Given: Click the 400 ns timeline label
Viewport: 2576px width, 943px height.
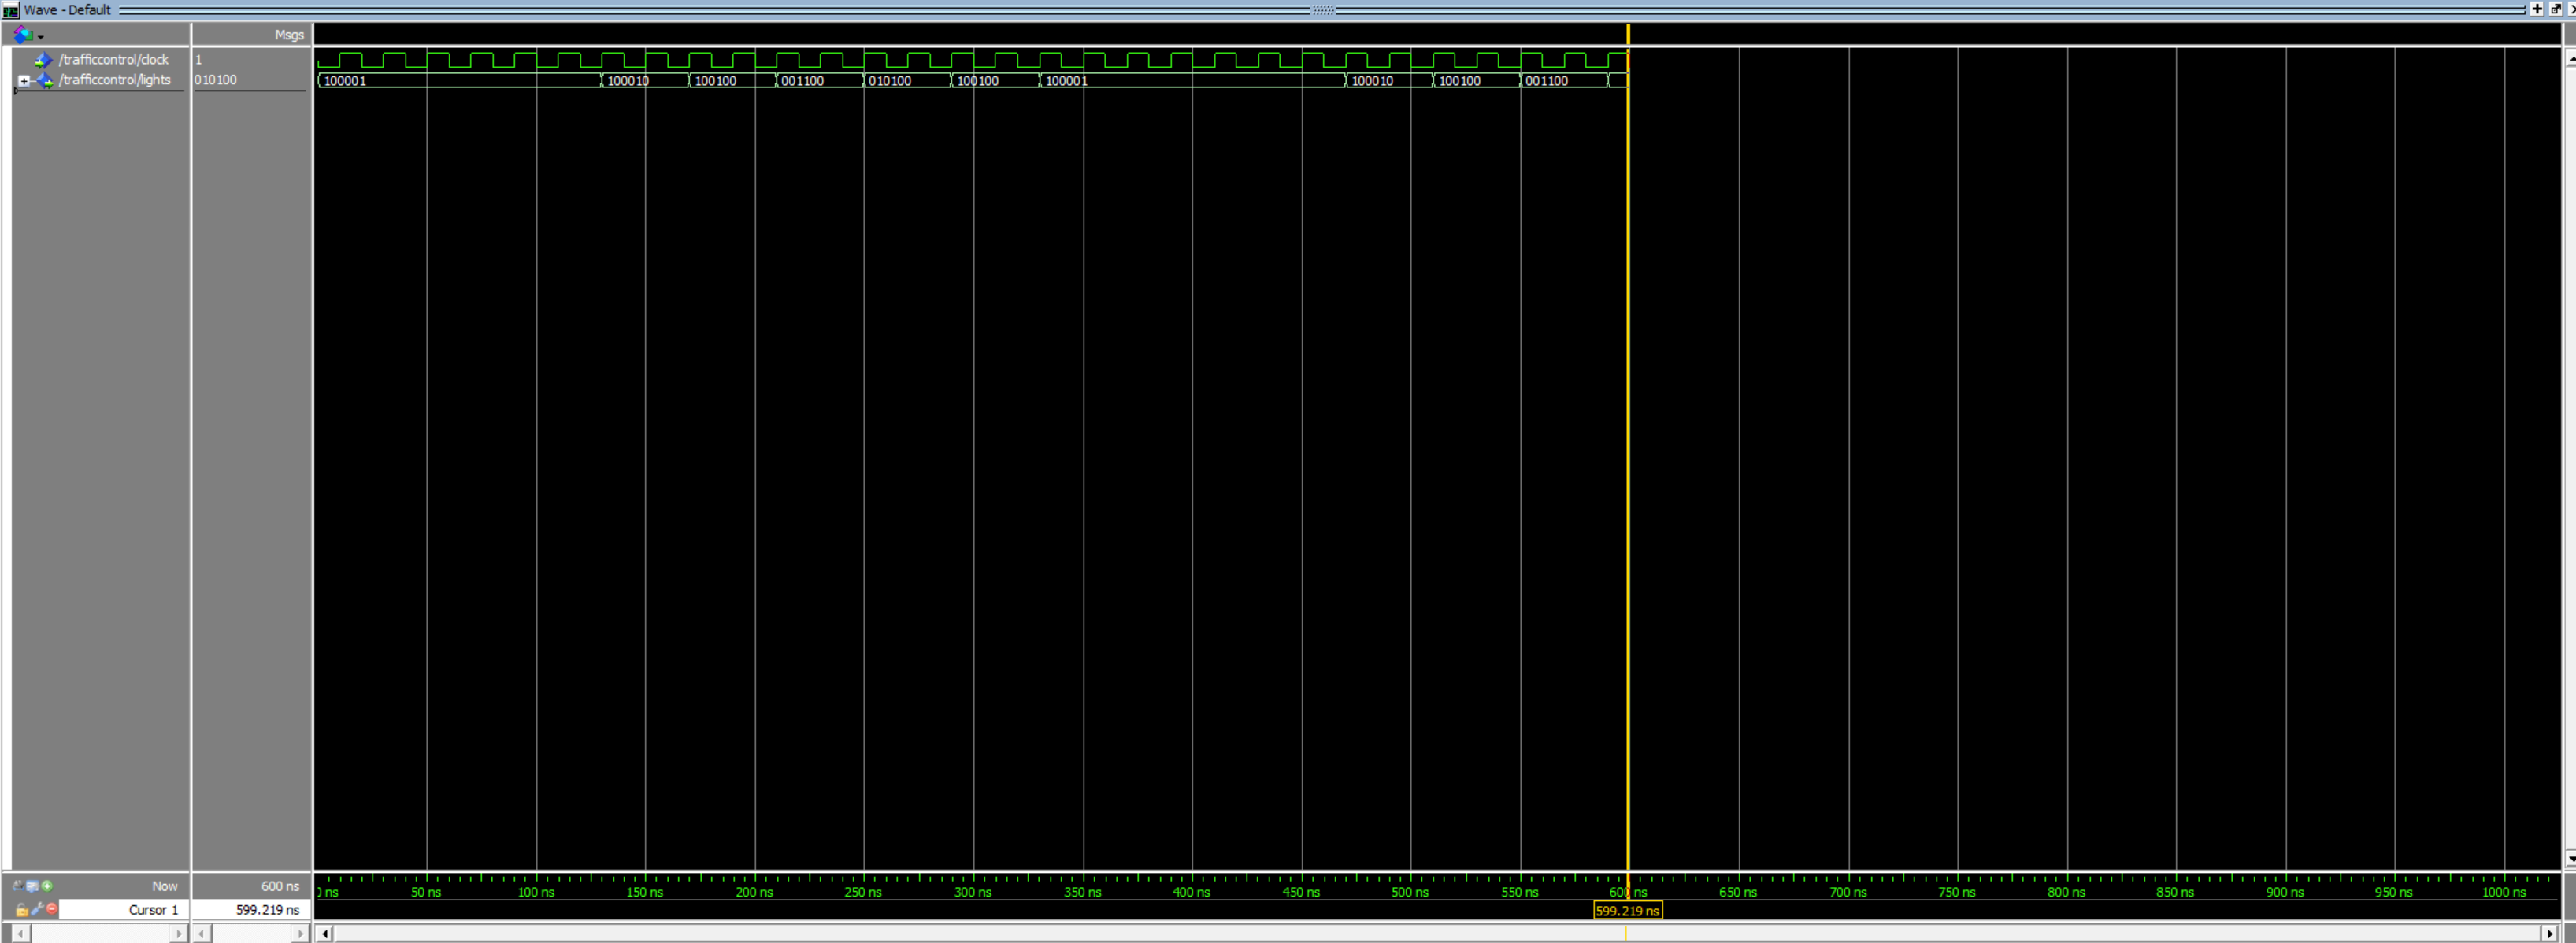Looking at the screenshot, I should [x=1191, y=892].
